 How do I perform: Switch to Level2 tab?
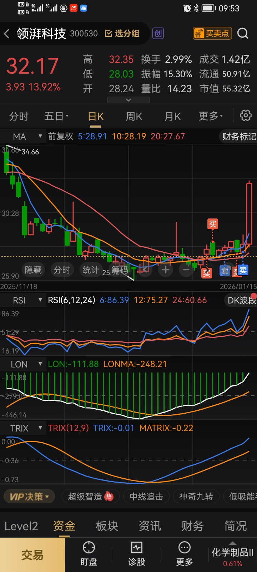21,526
